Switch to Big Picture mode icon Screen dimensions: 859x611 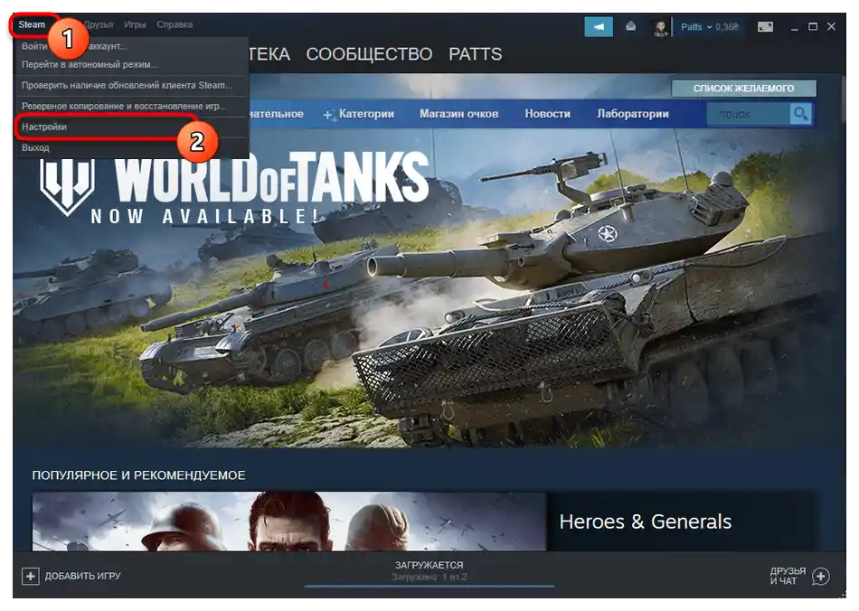tap(765, 26)
